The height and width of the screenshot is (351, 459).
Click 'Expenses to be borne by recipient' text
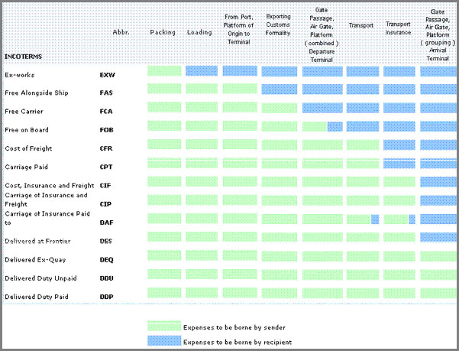238,342
